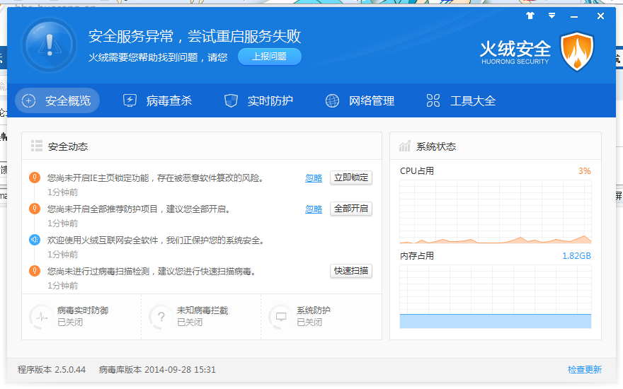Click the 立即锁定 button
This screenshot has height=389, width=623.
pyautogui.click(x=351, y=178)
